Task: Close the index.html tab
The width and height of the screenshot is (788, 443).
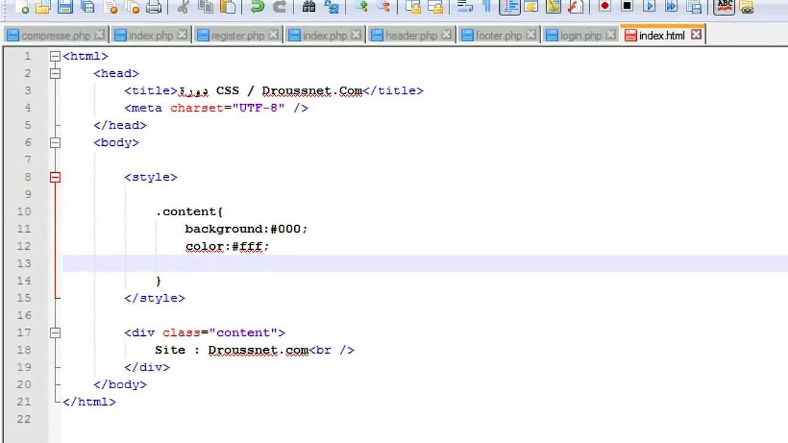Action: point(696,35)
